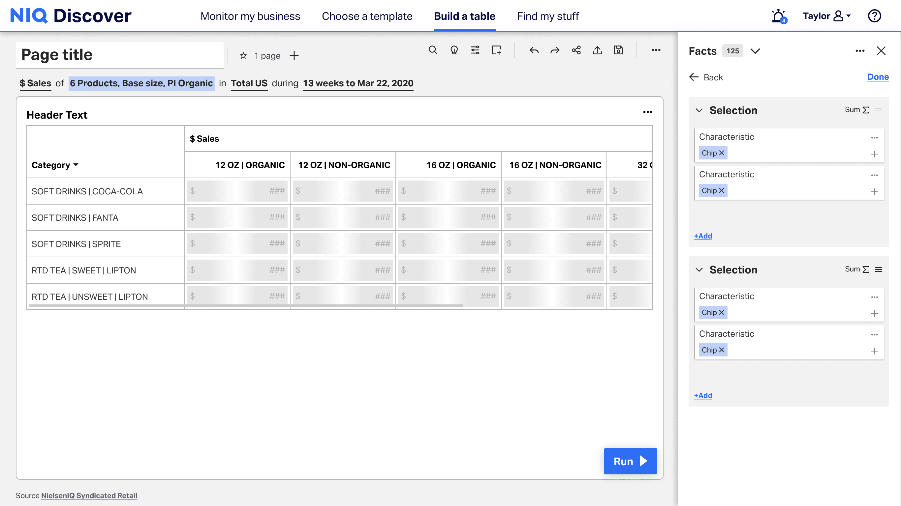Screen dimensions: 901x506
Task: Open the notifications bell
Action: click(x=778, y=16)
